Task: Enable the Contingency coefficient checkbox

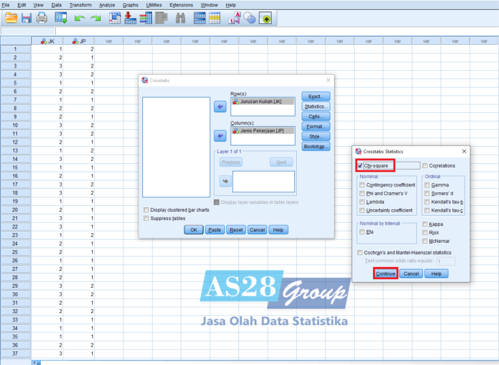Action: [x=362, y=185]
